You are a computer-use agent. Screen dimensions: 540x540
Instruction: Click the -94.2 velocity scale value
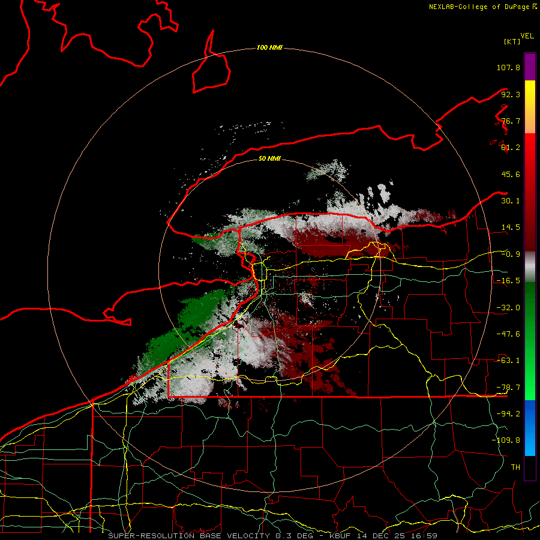point(508,414)
